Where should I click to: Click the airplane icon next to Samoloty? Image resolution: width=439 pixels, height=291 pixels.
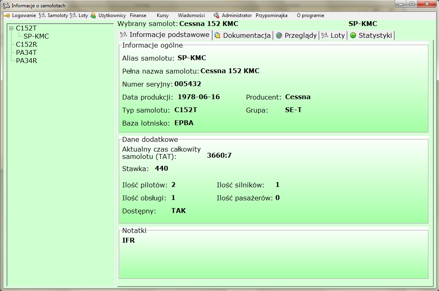[42, 15]
